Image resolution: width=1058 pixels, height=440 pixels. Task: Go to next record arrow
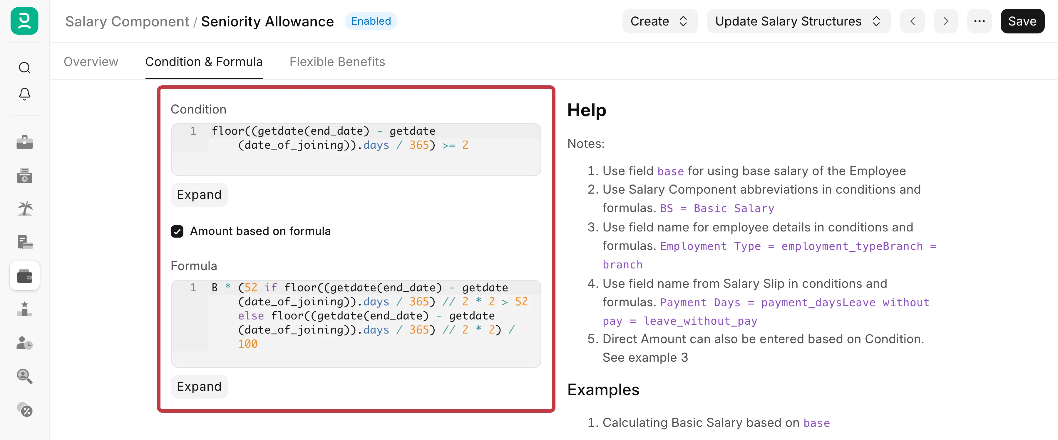click(x=945, y=21)
